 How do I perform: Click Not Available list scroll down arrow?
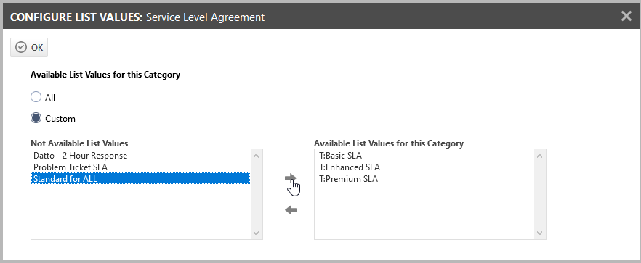click(256, 233)
